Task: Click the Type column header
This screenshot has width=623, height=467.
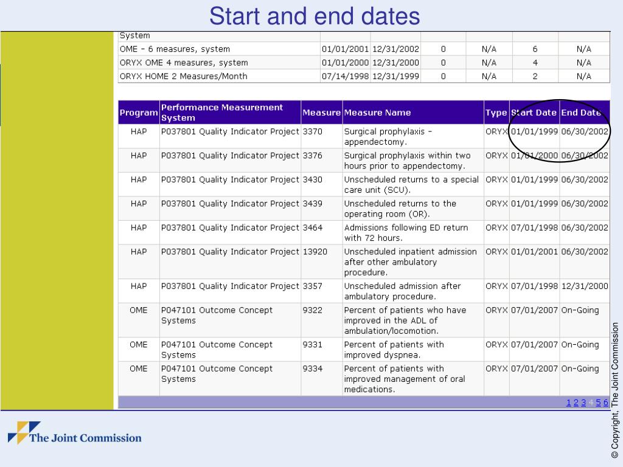Action: tap(496, 112)
